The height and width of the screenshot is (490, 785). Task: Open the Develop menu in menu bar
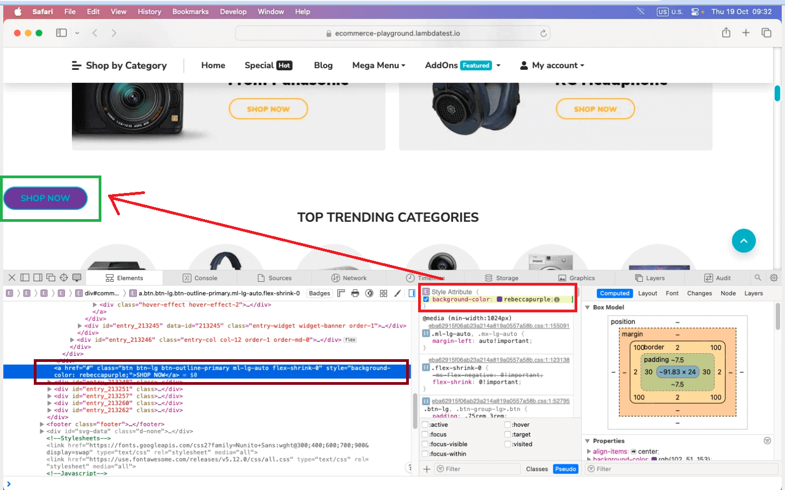(x=233, y=11)
